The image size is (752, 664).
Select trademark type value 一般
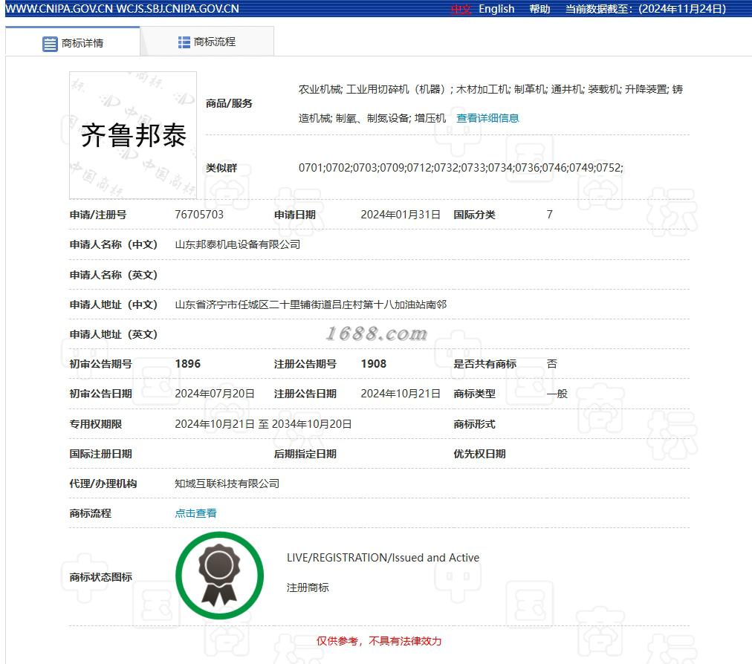pyautogui.click(x=557, y=394)
